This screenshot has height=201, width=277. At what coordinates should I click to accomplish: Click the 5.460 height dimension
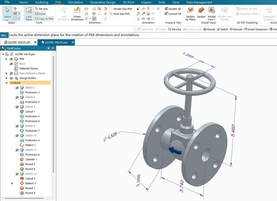coord(233,131)
